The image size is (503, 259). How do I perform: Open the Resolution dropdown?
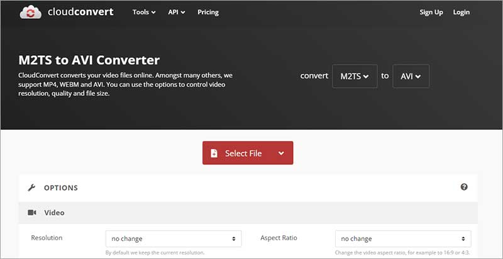pos(174,238)
